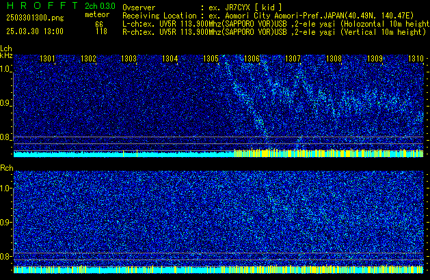
Task: Click the 1305 time marker
Action: coord(211,59)
